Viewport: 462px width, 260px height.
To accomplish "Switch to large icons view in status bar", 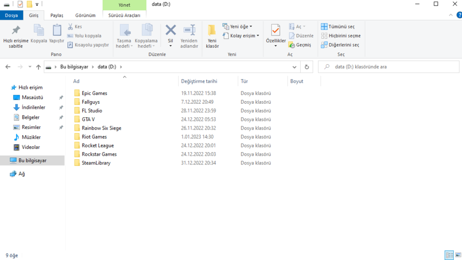I will 458,255.
